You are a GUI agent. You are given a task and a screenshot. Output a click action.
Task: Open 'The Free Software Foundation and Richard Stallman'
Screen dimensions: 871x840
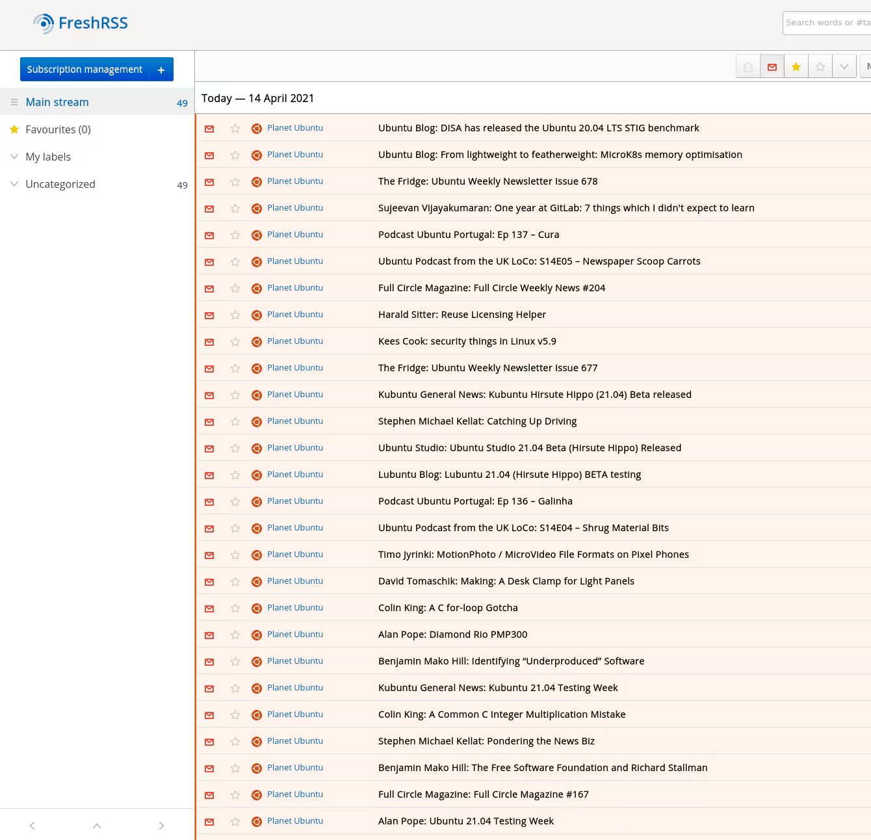pyautogui.click(x=543, y=768)
